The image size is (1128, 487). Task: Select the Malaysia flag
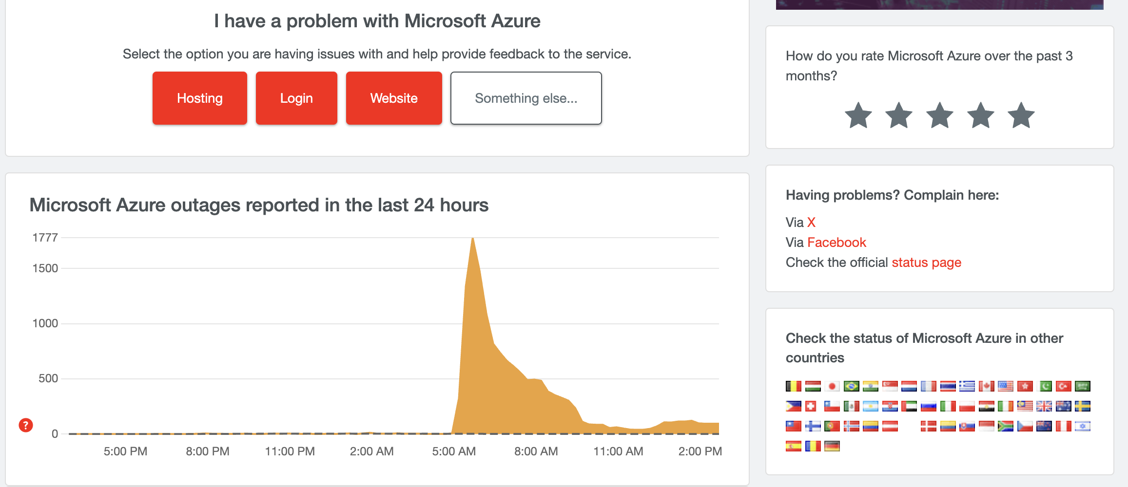[x=1025, y=406]
